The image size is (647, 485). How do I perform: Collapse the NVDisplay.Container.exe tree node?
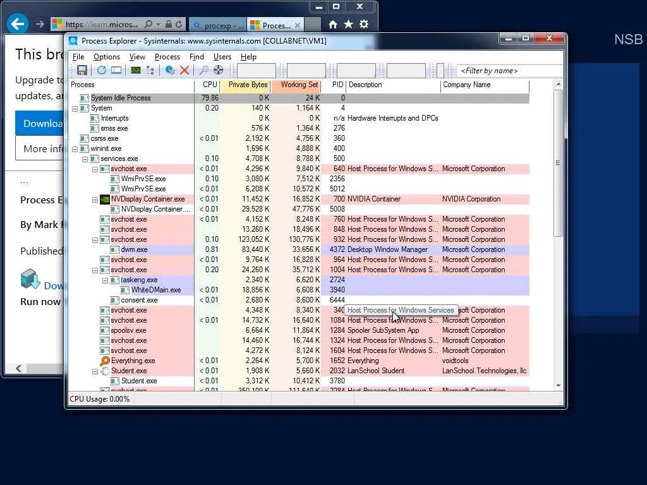(x=95, y=200)
